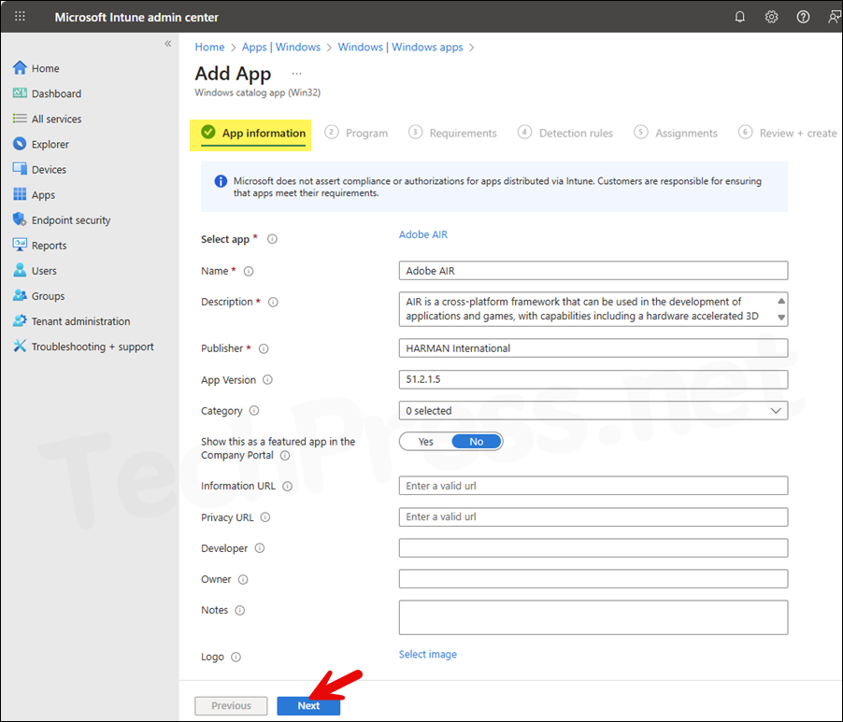The image size is (843, 722).
Task: Click the Dashboard chart icon
Action: coord(20,93)
